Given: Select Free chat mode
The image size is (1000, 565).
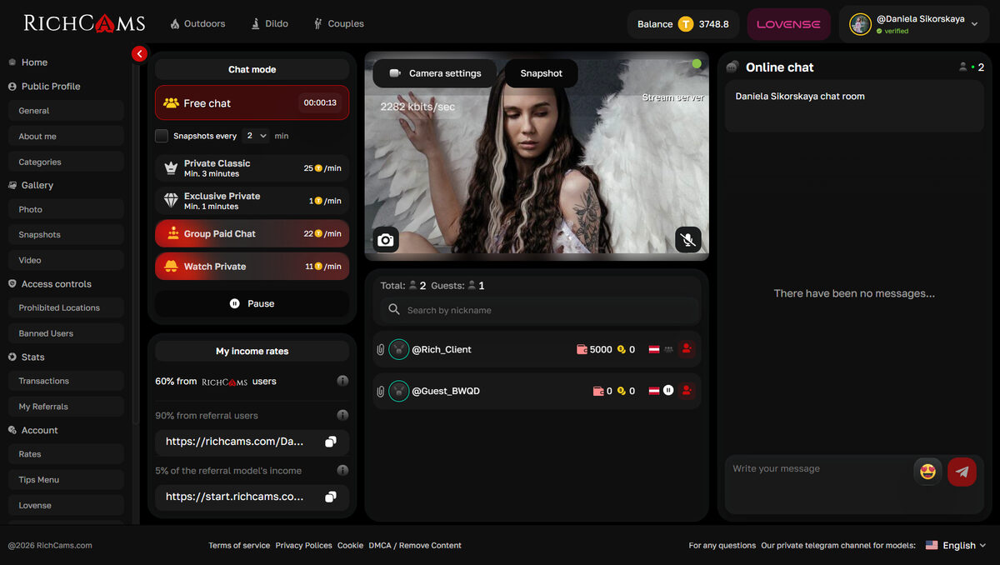Looking at the screenshot, I should (x=252, y=102).
